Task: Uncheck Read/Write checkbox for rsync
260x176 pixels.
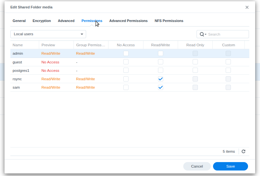Action: pos(161,79)
